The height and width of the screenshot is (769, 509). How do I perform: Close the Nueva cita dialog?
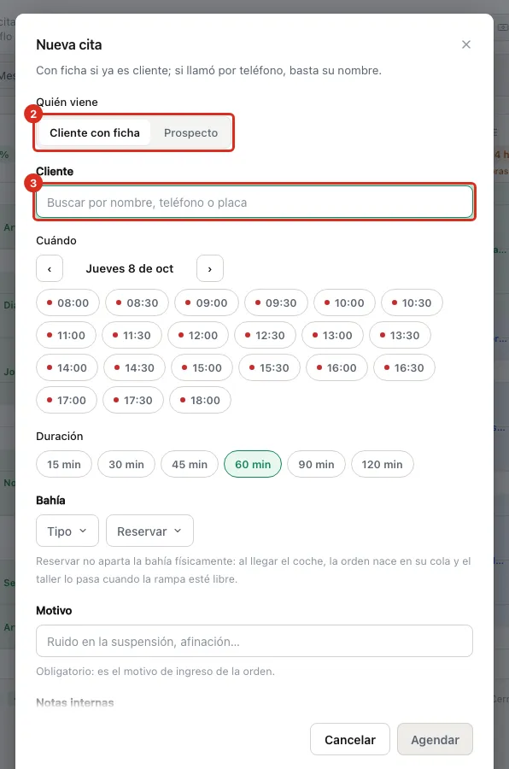pyautogui.click(x=465, y=44)
